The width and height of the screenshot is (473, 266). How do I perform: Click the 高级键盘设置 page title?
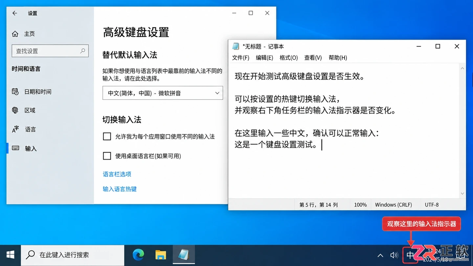click(x=136, y=32)
